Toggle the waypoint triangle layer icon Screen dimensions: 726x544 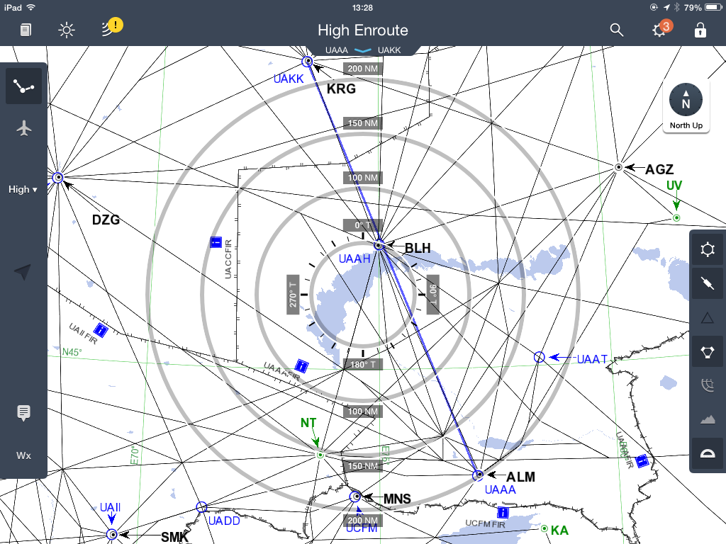tap(708, 318)
